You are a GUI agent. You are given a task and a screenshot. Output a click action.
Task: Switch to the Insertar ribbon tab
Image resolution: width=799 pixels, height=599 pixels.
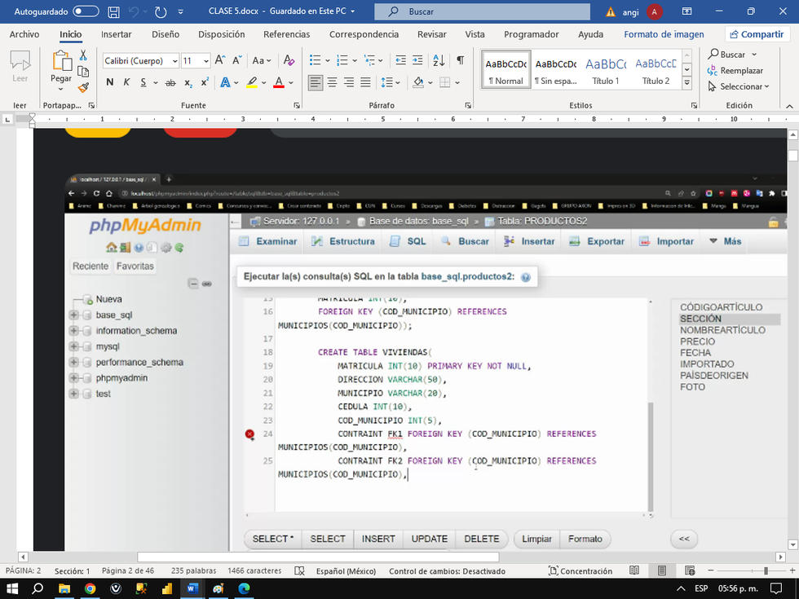click(x=116, y=34)
